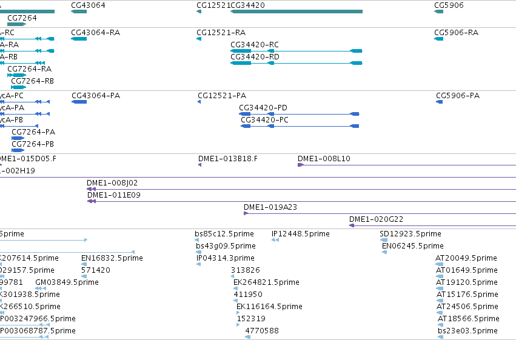Screen dimensions: 516x340
Task: Click the DME1-008L10 clone line
Action: click(407, 165)
